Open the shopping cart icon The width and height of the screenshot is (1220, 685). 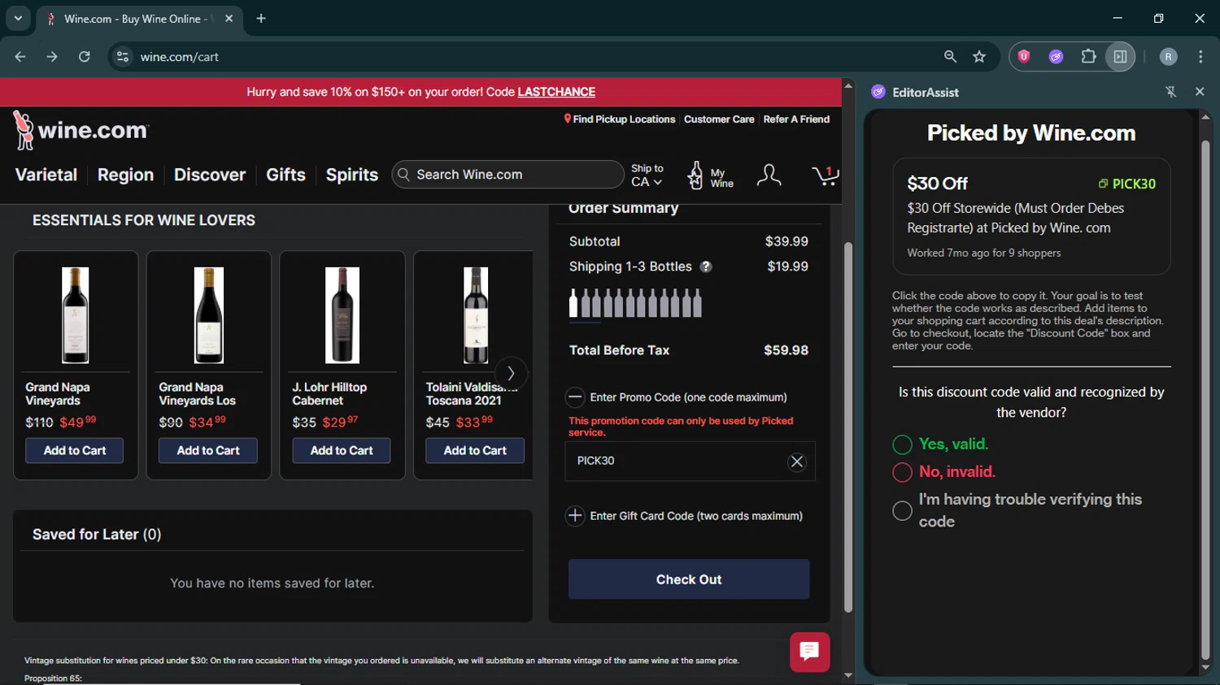(x=824, y=176)
